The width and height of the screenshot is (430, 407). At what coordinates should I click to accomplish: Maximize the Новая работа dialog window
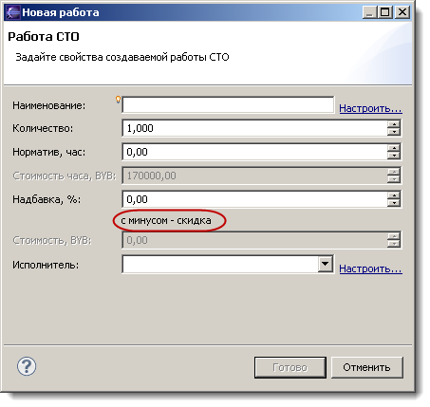pyautogui.click(x=385, y=12)
